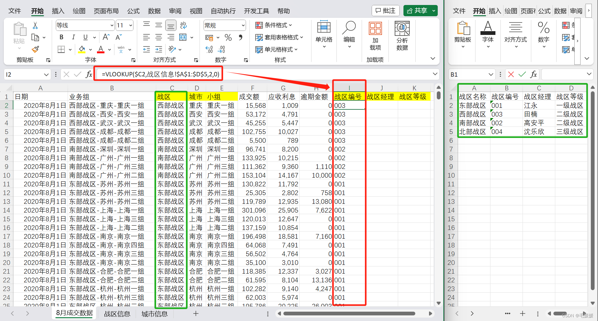Open the 单元格样式 dropdown
This screenshot has width=598, height=321.
pos(277,49)
